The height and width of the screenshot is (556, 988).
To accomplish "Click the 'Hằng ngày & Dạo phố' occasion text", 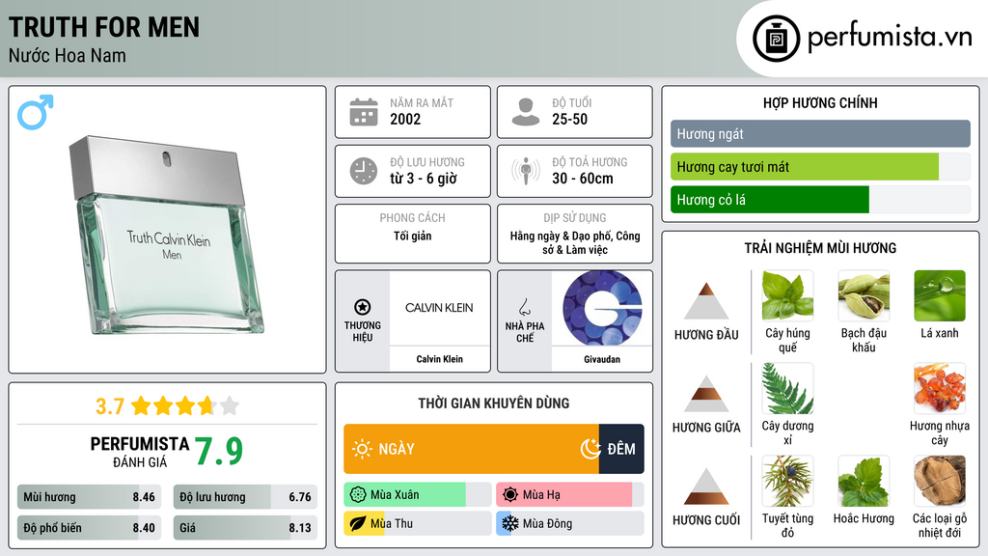I will click(575, 242).
